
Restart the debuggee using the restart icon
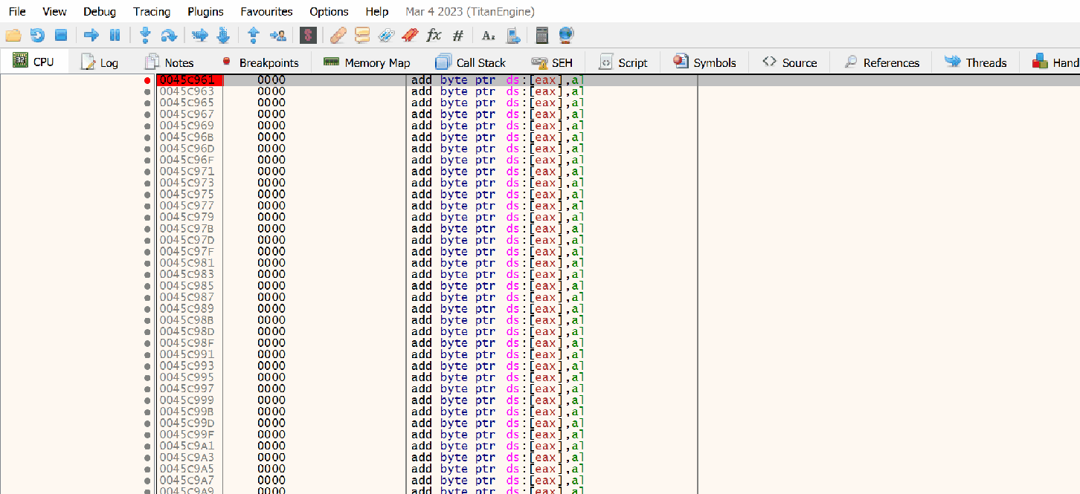click(37, 34)
